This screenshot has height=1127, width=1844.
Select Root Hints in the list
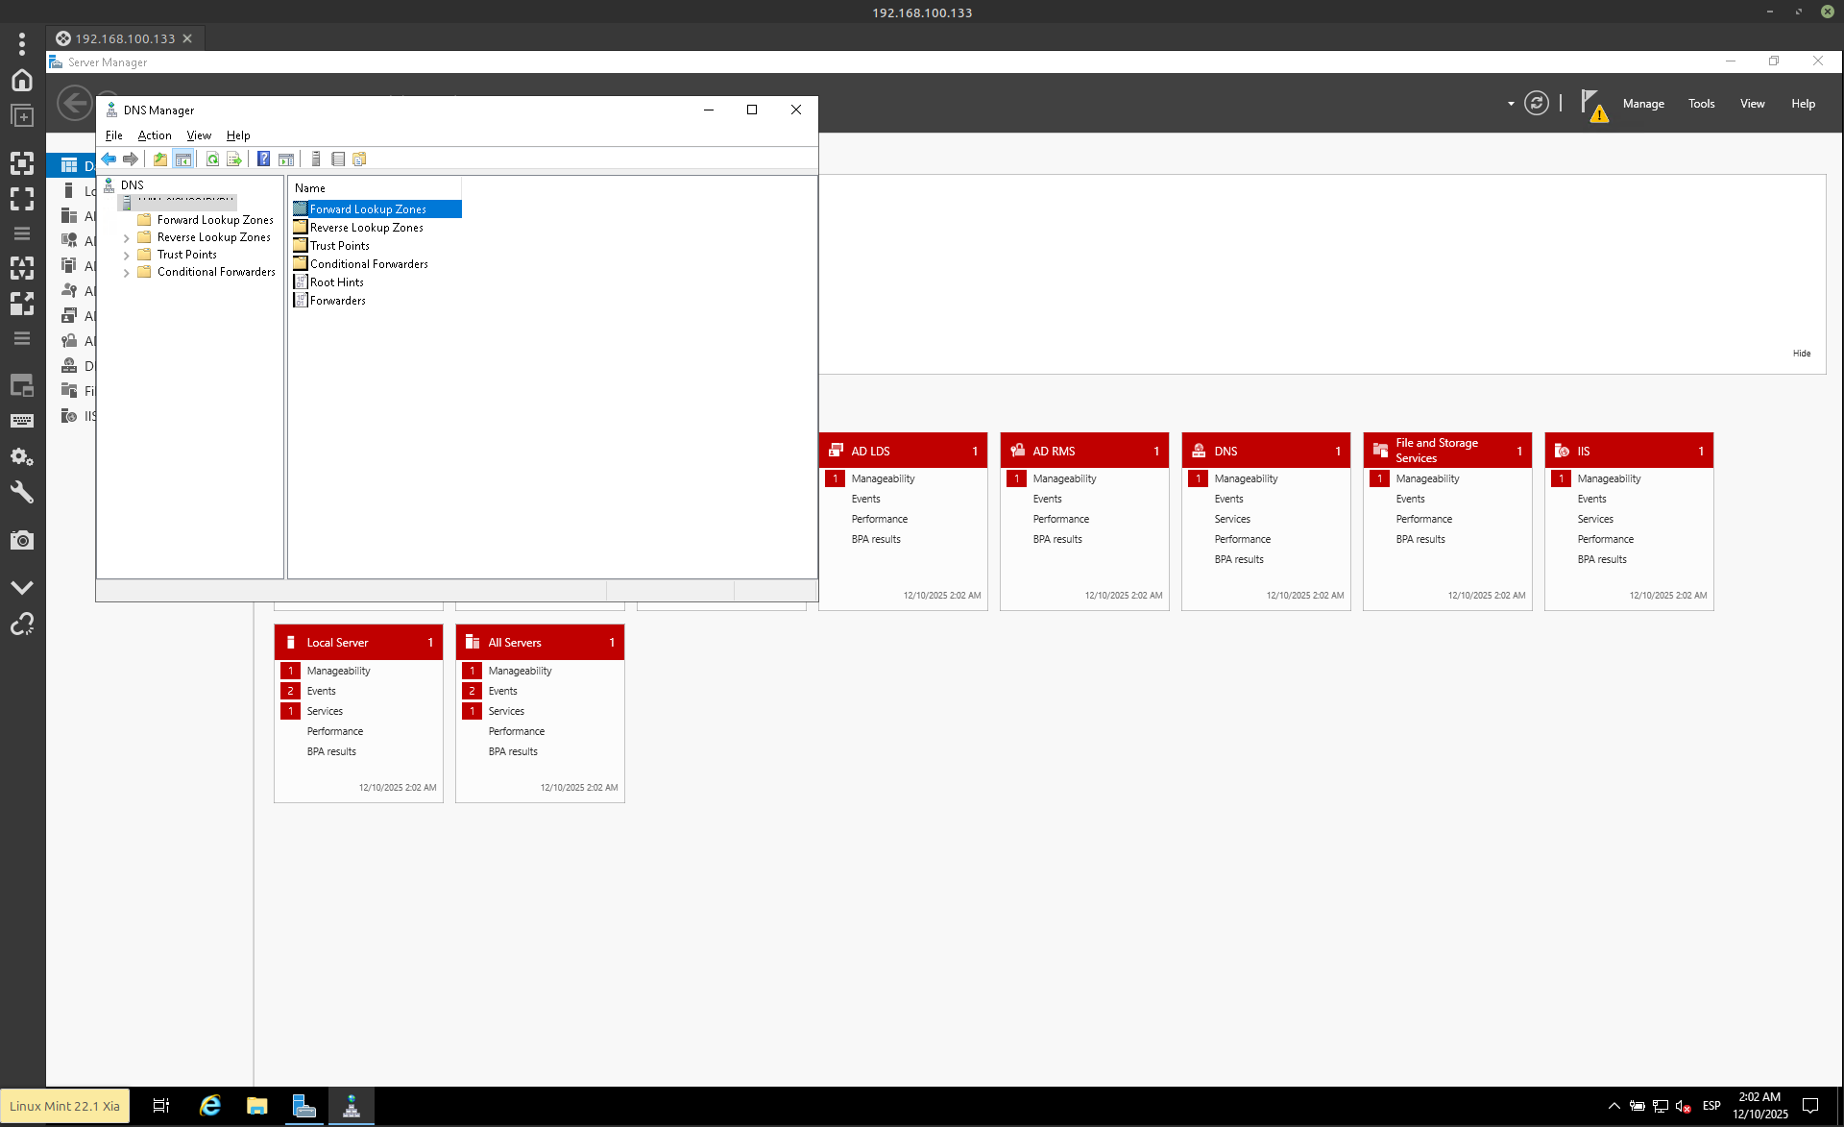point(336,282)
